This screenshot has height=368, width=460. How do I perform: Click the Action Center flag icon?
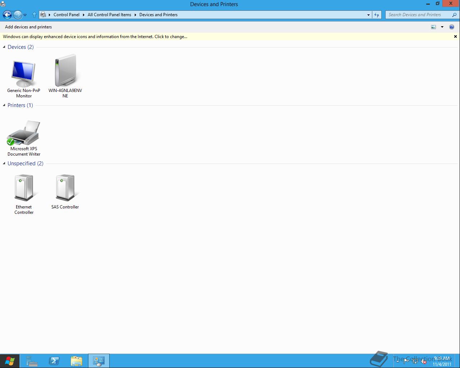pyautogui.click(x=406, y=362)
